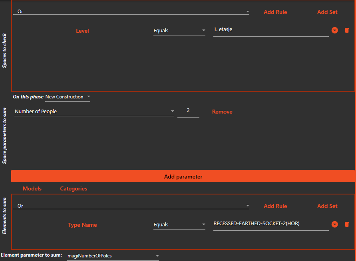Click Add Set in Elements to sum

[x=327, y=206]
